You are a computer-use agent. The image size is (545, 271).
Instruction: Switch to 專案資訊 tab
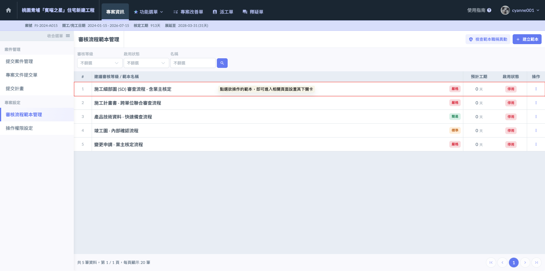pos(115,12)
